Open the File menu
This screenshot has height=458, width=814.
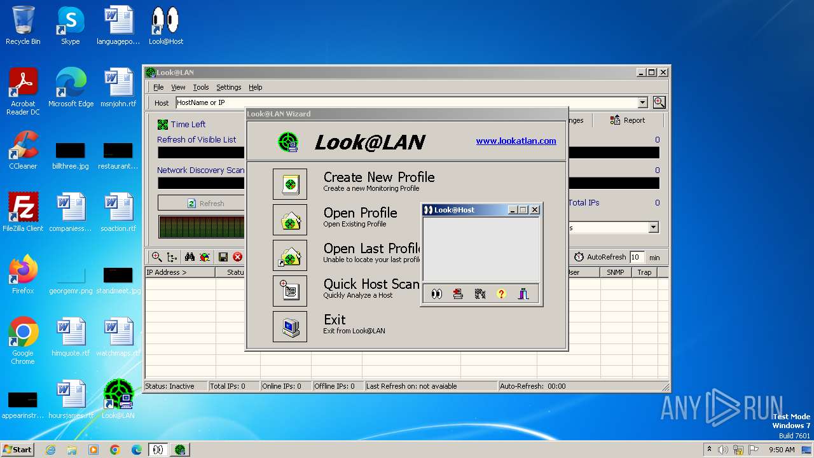[158, 87]
